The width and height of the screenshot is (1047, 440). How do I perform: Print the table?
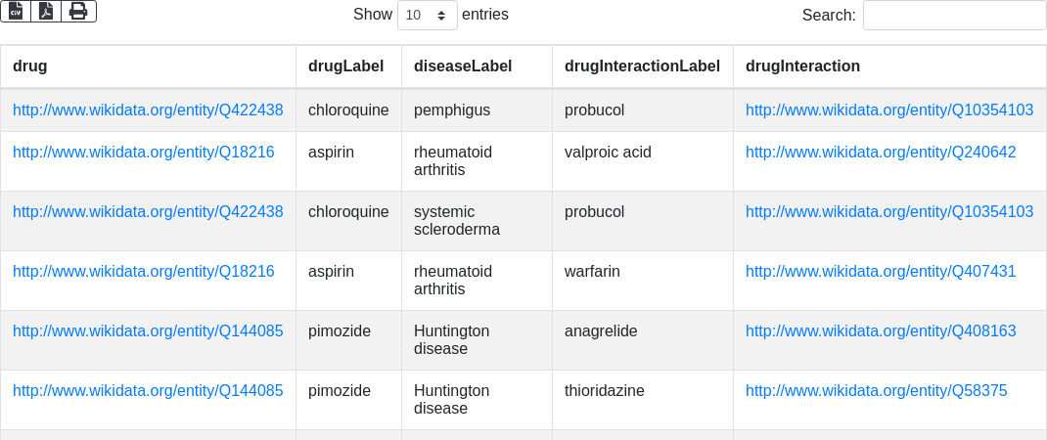click(x=78, y=12)
